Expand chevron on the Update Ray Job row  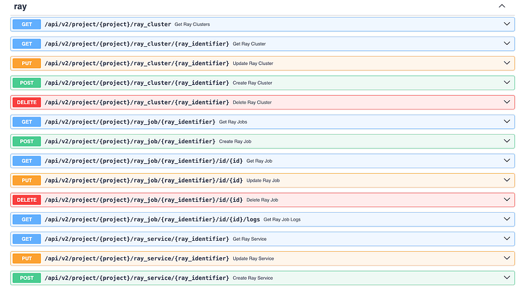click(507, 180)
